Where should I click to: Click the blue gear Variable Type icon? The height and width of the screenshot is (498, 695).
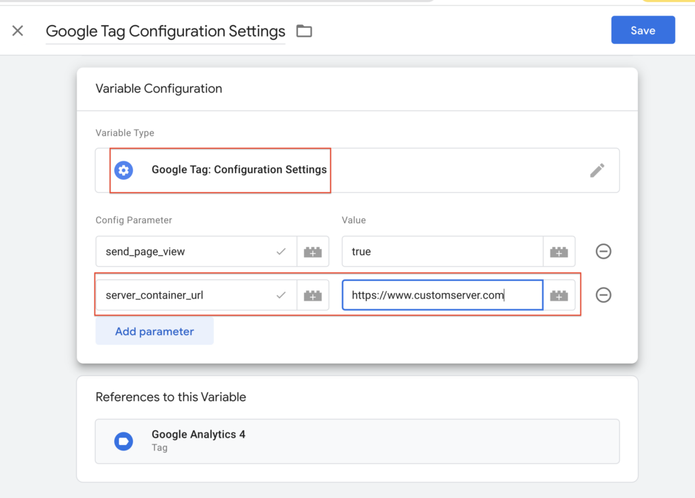pos(124,170)
